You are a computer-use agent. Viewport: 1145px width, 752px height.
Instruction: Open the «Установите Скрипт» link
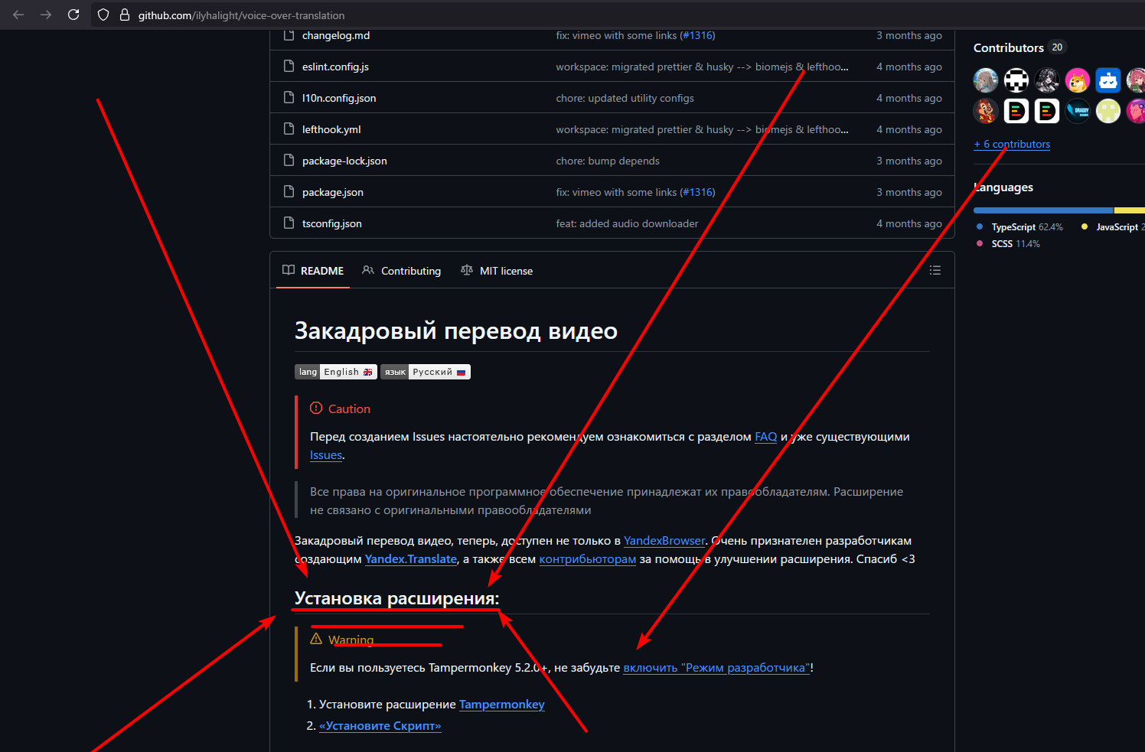(x=380, y=726)
